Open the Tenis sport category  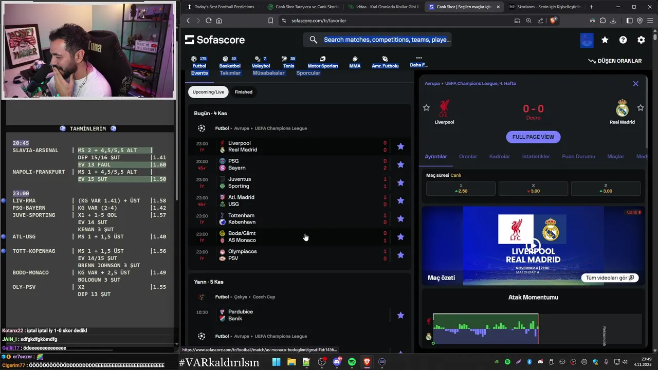288,62
